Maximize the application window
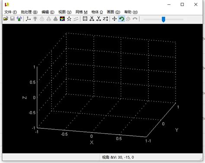The width and height of the screenshot is (205, 163). coord(182,4)
